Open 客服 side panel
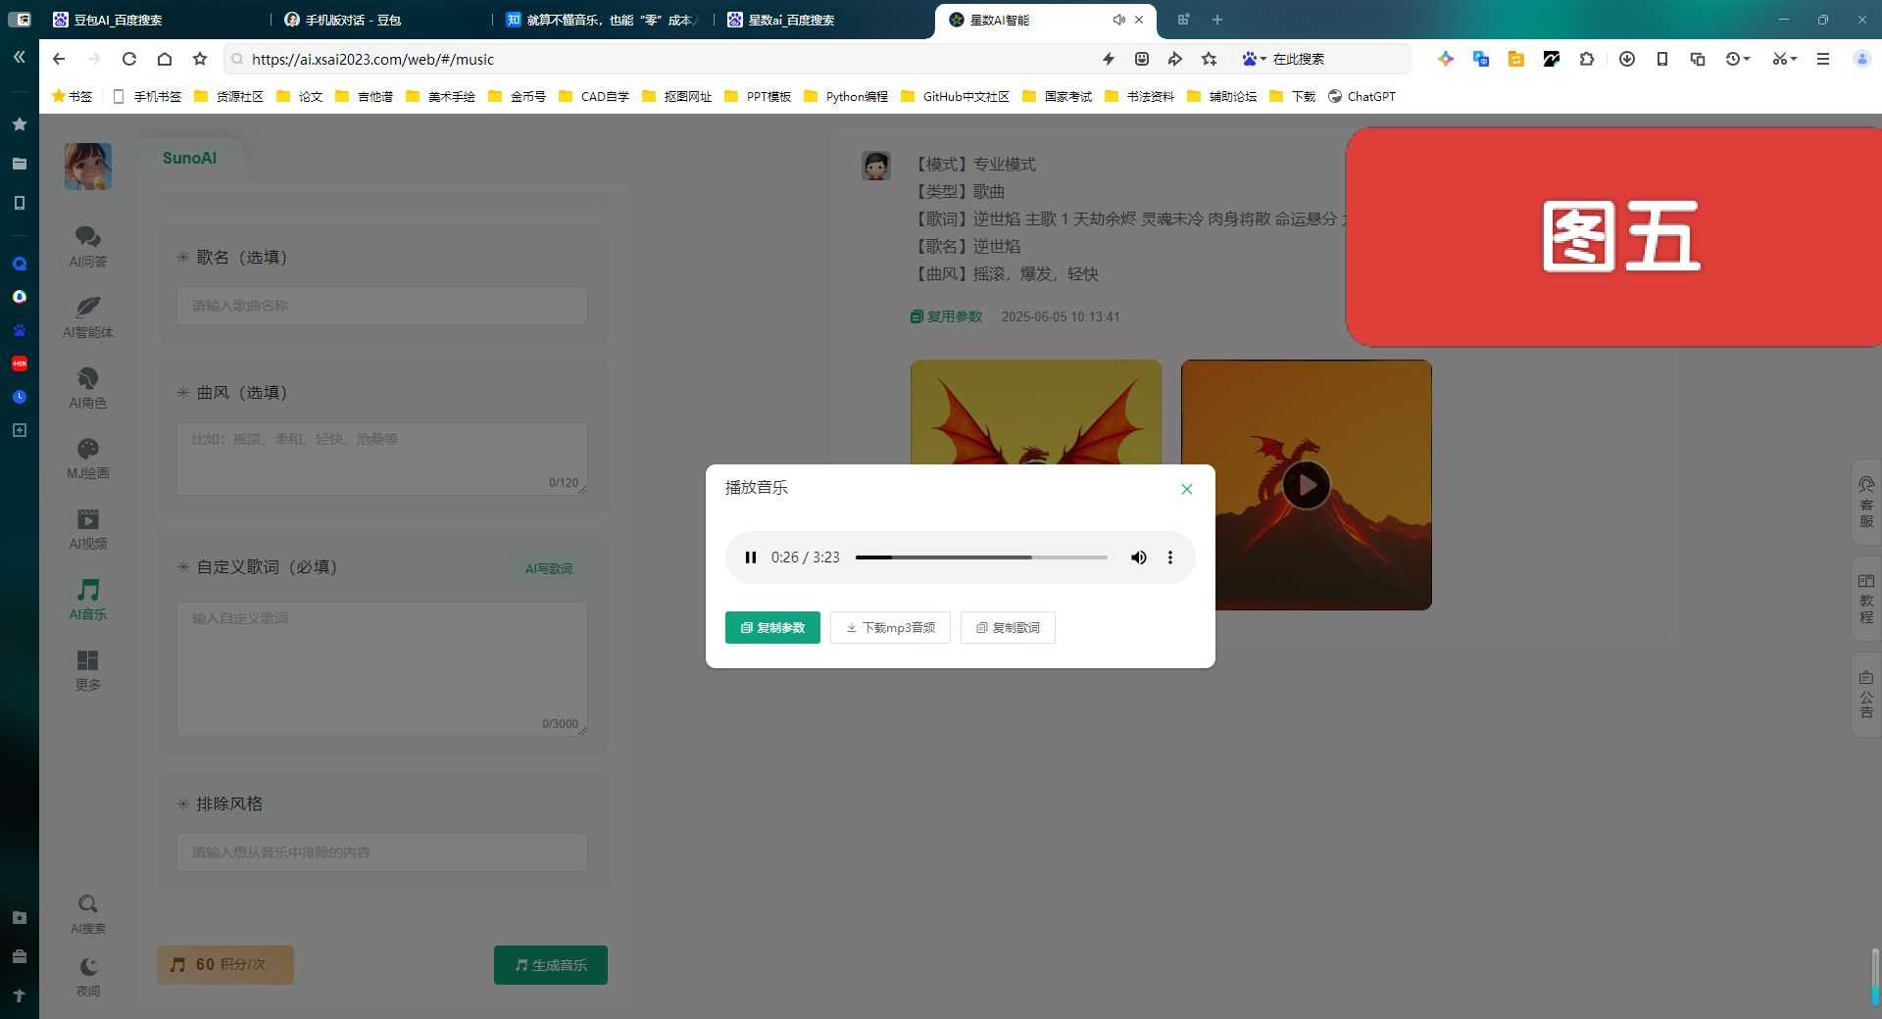This screenshot has height=1019, width=1882. (x=1866, y=503)
